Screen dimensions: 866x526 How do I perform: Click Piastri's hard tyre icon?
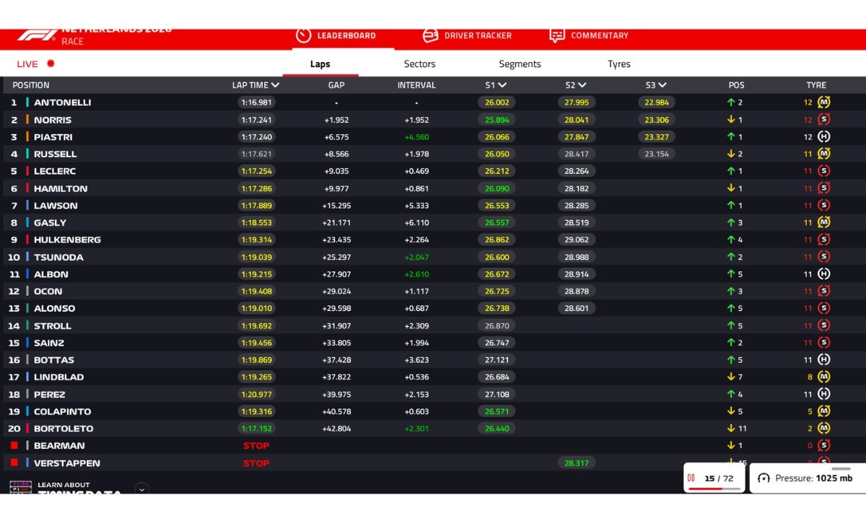[823, 136]
